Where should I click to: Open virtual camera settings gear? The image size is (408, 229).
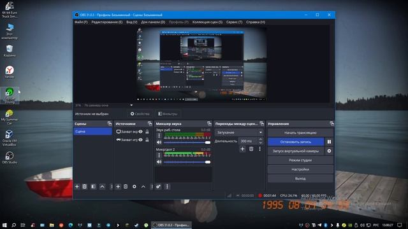[329, 151]
